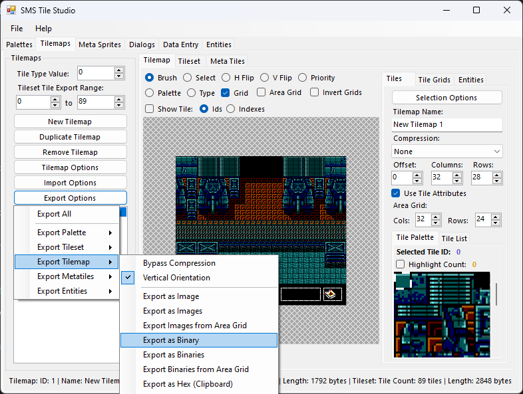Open the Meta Tiles sub-tab

pyautogui.click(x=228, y=61)
